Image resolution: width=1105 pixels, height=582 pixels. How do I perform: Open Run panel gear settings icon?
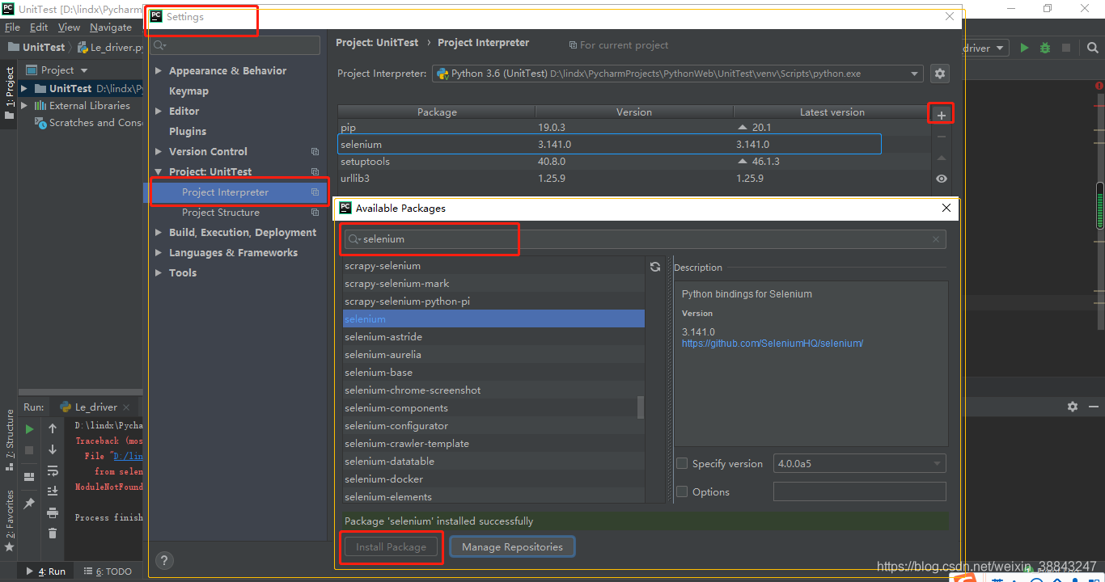point(1073,407)
